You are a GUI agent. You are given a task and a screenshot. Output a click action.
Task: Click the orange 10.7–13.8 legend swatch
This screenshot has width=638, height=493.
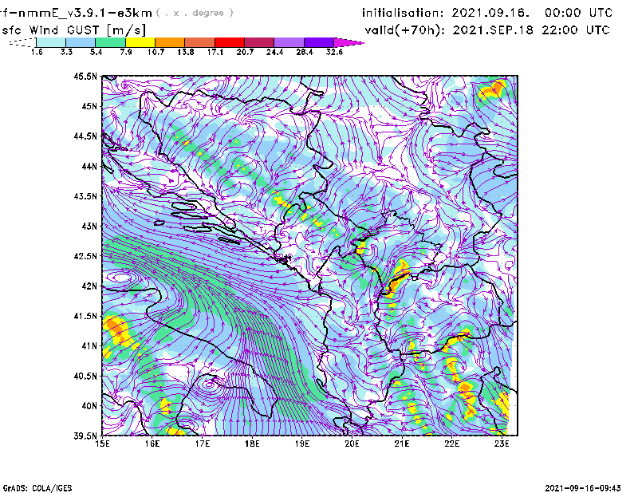pos(170,42)
